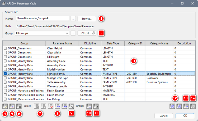This screenshot has height=121, width=198.
Task: Click the source file Name text field
Action: click(42, 19)
